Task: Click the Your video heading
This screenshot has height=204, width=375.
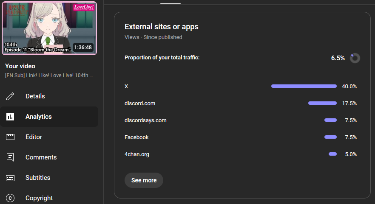Action: pyautogui.click(x=20, y=66)
